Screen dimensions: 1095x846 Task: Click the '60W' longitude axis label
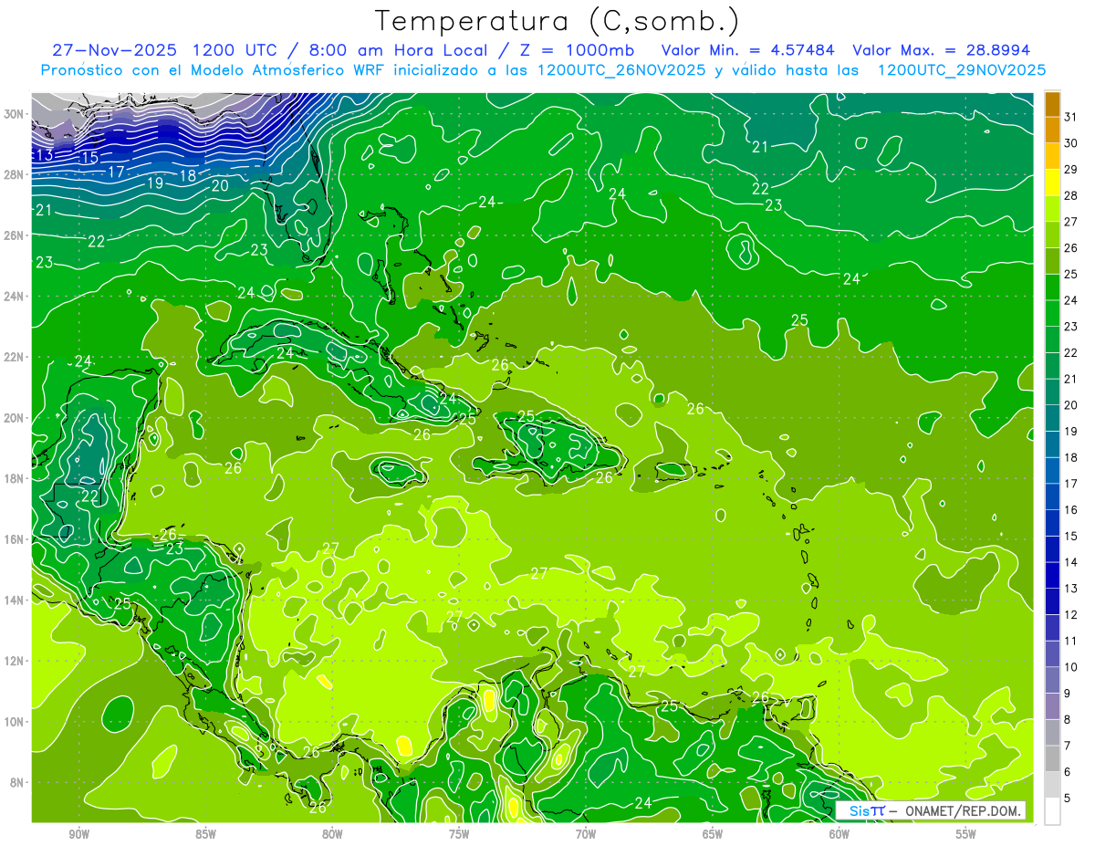[839, 834]
